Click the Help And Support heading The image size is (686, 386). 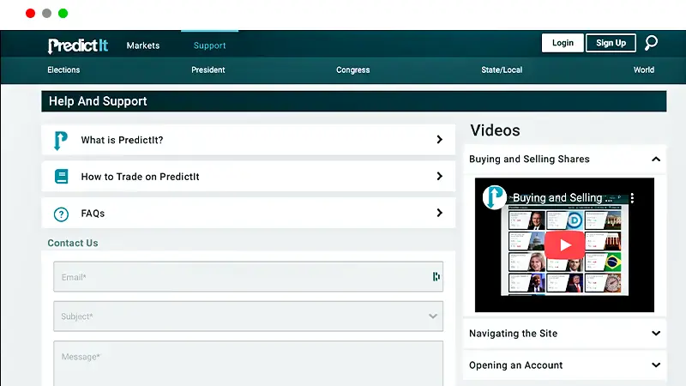click(x=98, y=101)
